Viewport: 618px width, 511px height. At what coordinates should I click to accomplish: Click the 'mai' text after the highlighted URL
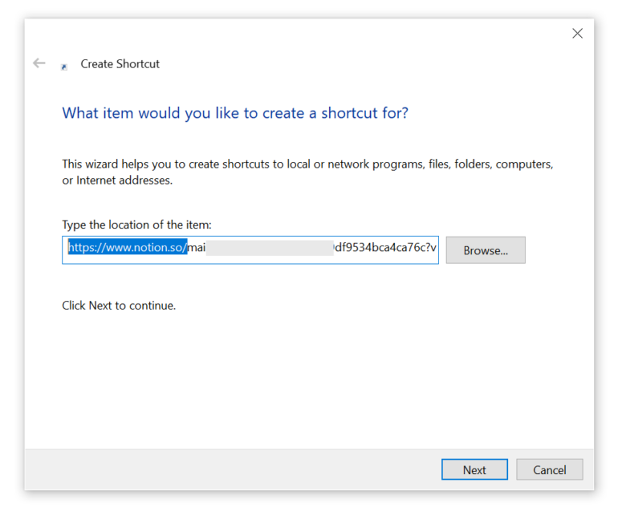[x=197, y=248]
